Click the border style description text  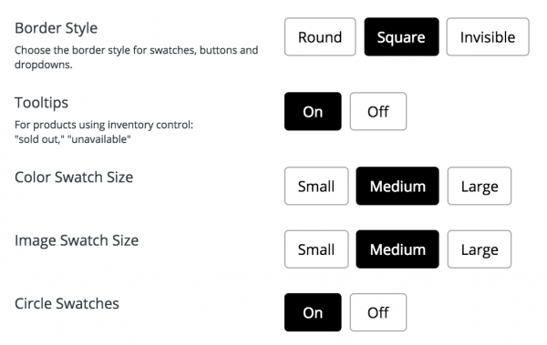pos(137,57)
